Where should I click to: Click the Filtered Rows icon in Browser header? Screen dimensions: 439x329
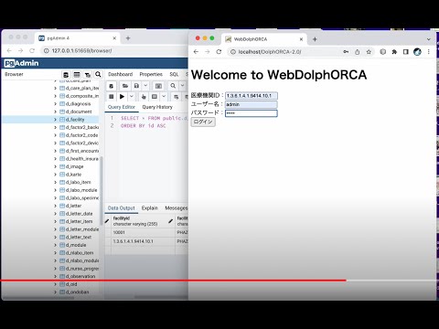tap(88, 75)
